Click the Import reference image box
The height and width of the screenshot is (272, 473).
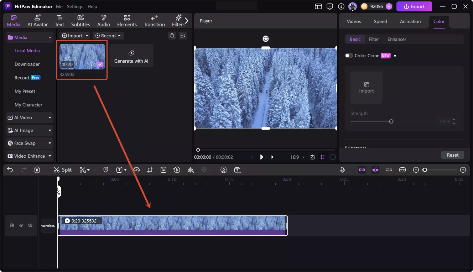point(367,88)
